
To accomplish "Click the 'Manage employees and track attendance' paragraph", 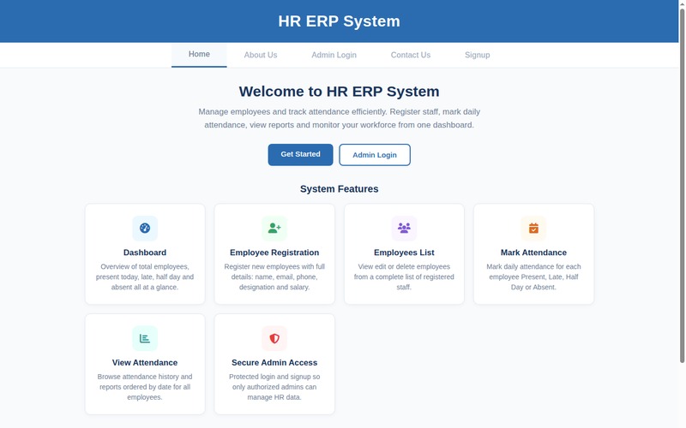I will point(339,118).
